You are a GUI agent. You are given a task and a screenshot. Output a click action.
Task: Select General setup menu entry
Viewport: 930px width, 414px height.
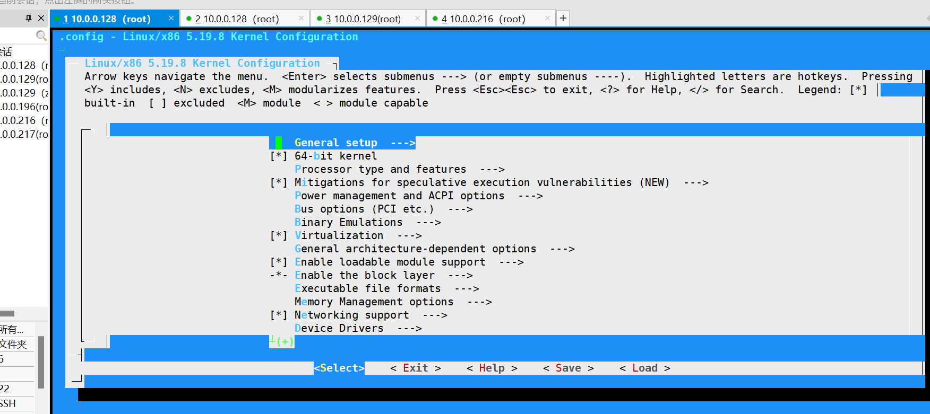pyautogui.click(x=342, y=143)
